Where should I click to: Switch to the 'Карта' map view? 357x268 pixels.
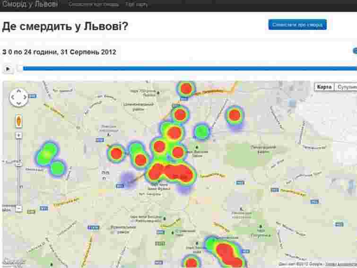[x=324, y=87]
